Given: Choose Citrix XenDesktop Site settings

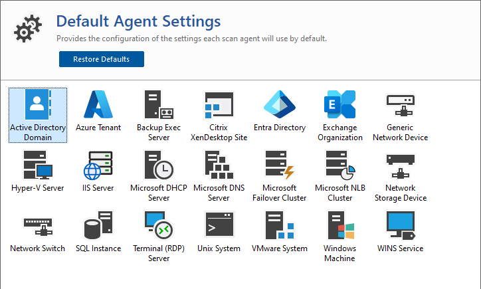Looking at the screenshot, I should 219,104.
